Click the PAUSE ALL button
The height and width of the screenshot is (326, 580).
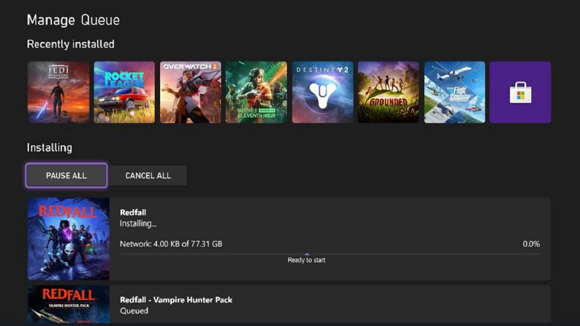(67, 175)
